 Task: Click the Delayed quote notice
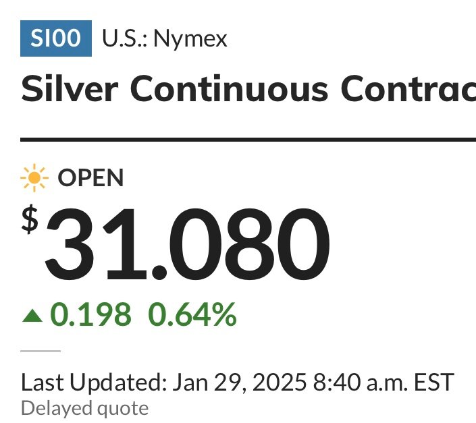(84, 409)
